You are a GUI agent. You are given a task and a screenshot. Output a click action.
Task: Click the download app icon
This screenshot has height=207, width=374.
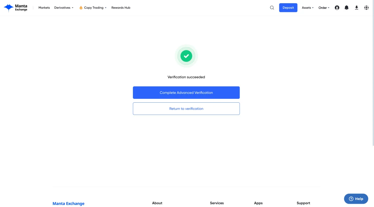[356, 8]
